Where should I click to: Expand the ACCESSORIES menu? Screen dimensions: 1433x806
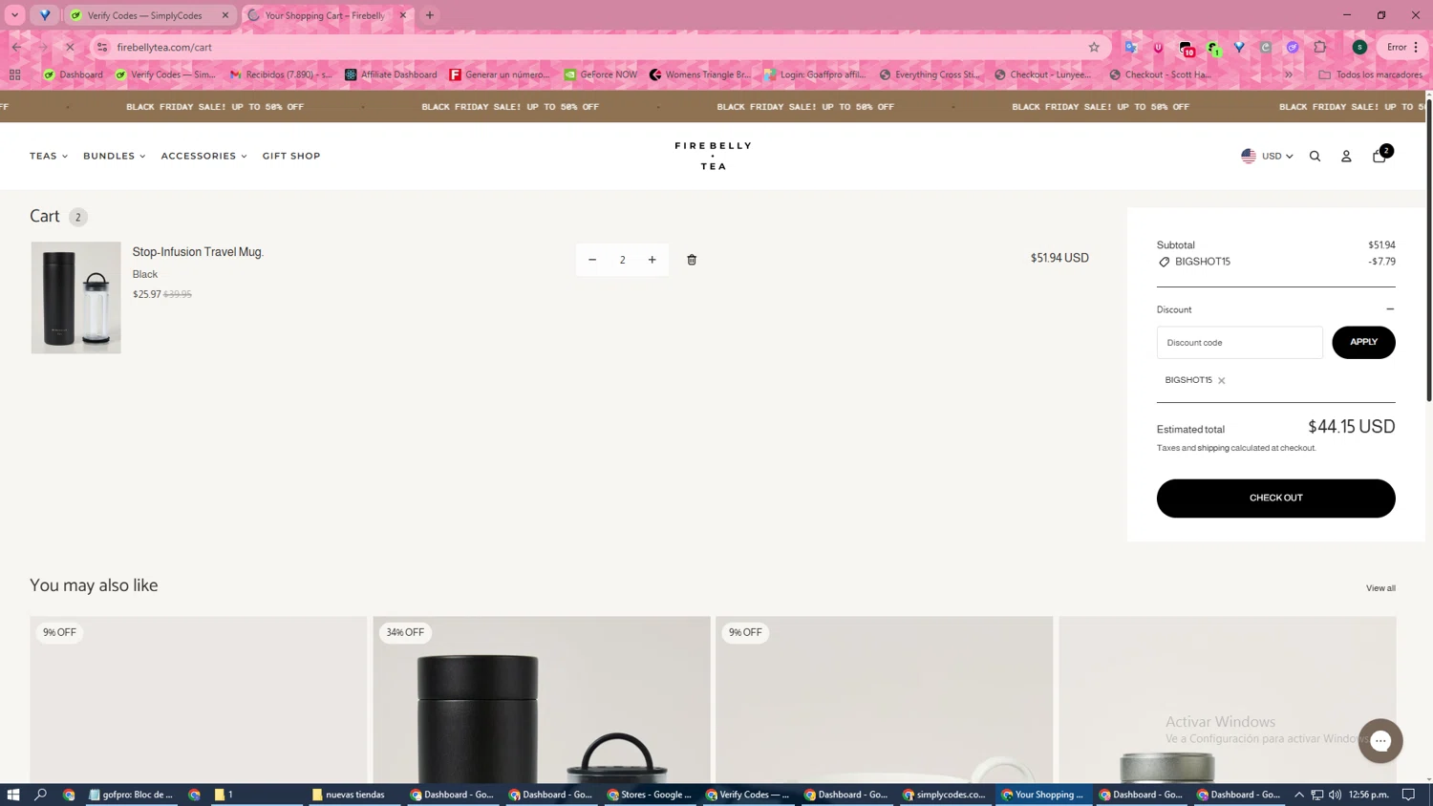click(x=203, y=156)
